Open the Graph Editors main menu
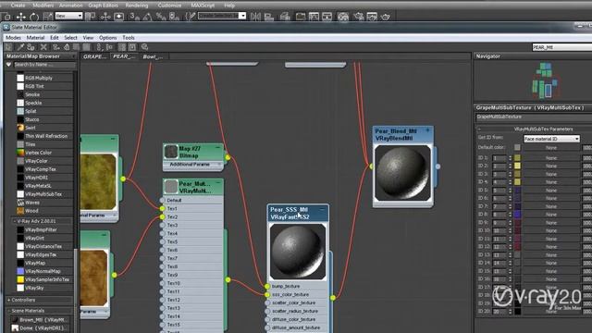592x333 pixels. [103, 6]
